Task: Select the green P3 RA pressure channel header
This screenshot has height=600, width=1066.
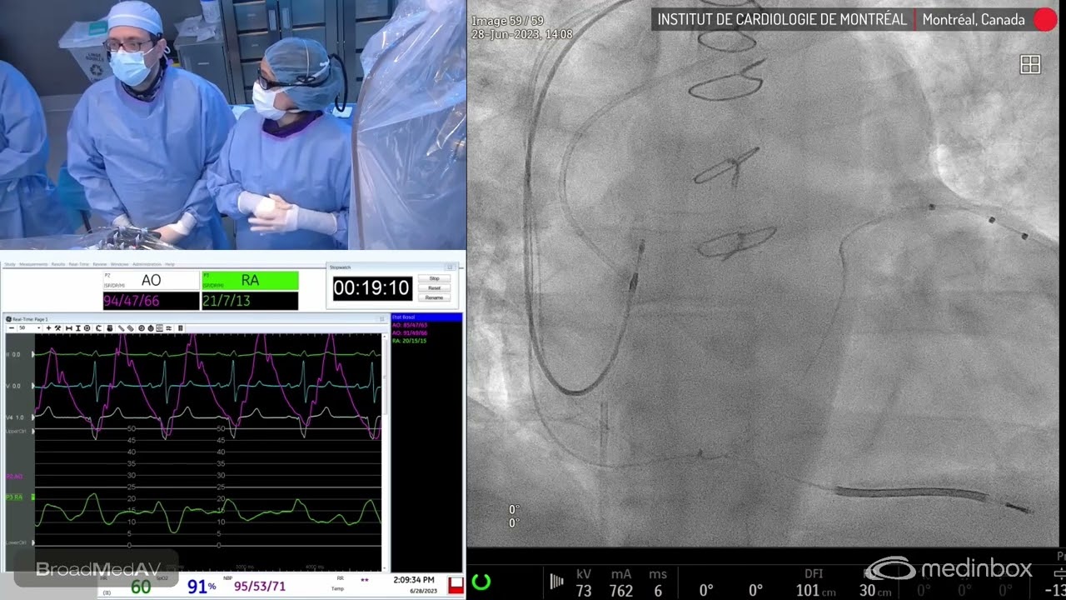Action: click(250, 281)
